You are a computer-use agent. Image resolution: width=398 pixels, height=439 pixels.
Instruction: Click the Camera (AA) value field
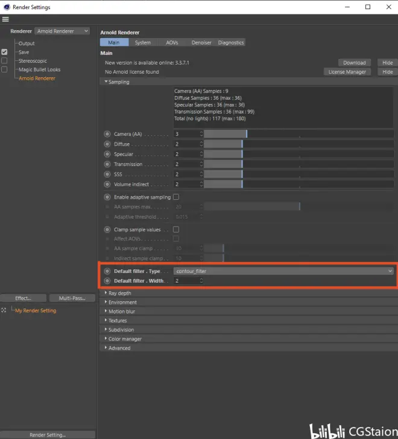click(186, 134)
